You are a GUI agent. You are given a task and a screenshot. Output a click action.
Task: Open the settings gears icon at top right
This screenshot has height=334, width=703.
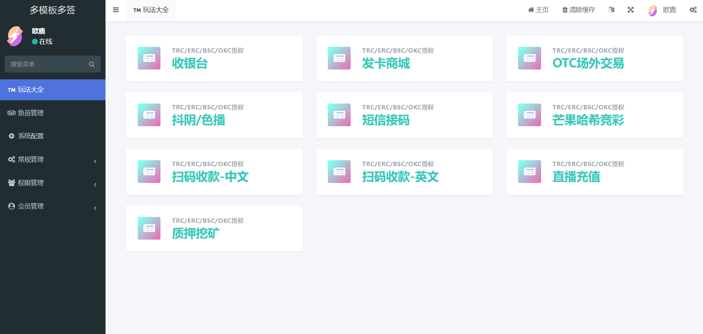tap(693, 10)
